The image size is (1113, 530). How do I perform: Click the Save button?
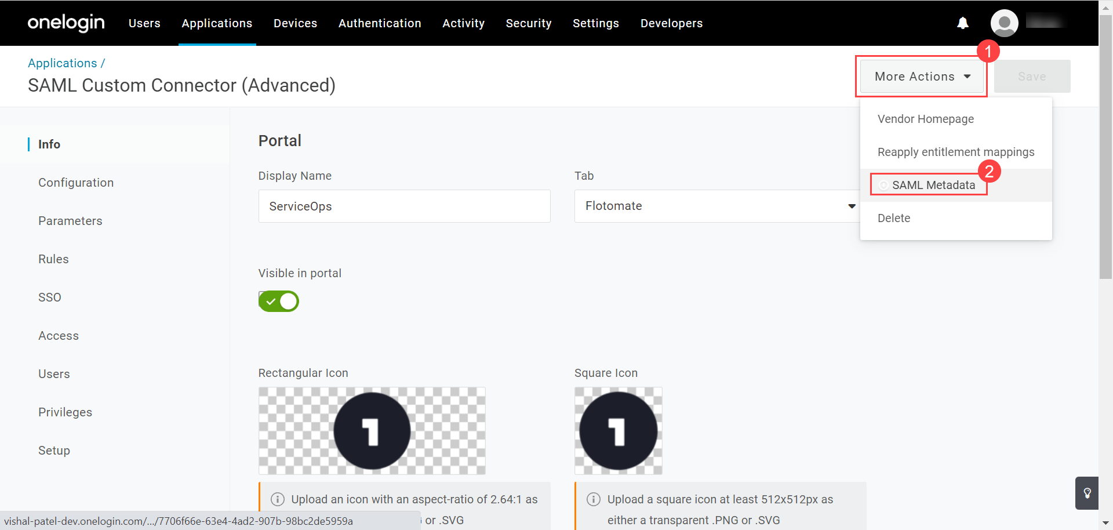click(1032, 76)
